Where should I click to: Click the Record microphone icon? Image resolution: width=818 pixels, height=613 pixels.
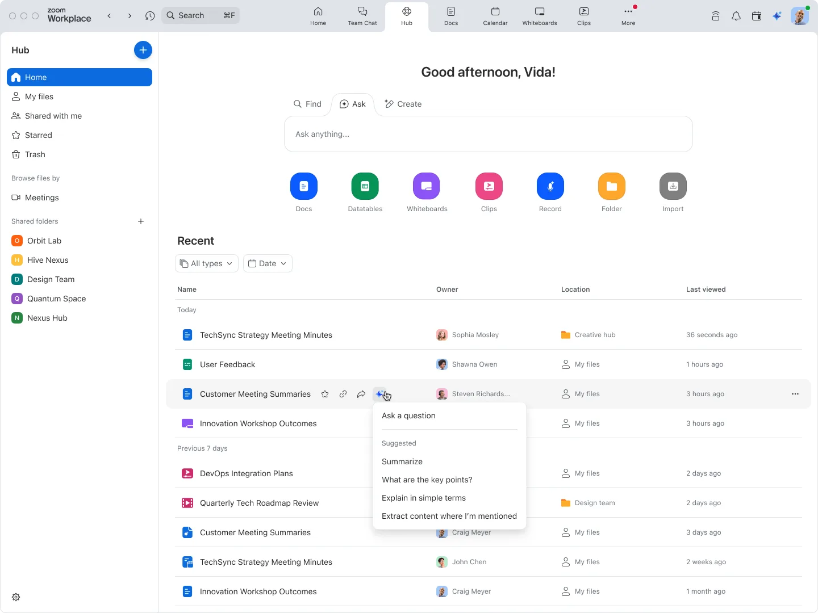(x=550, y=186)
